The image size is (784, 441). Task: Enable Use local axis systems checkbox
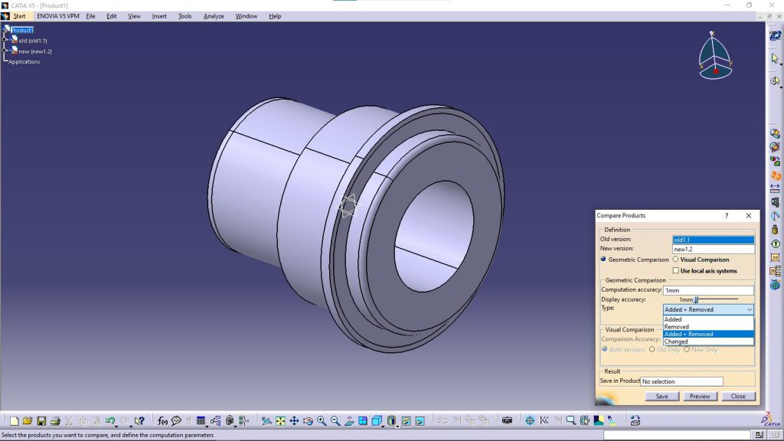tap(675, 270)
